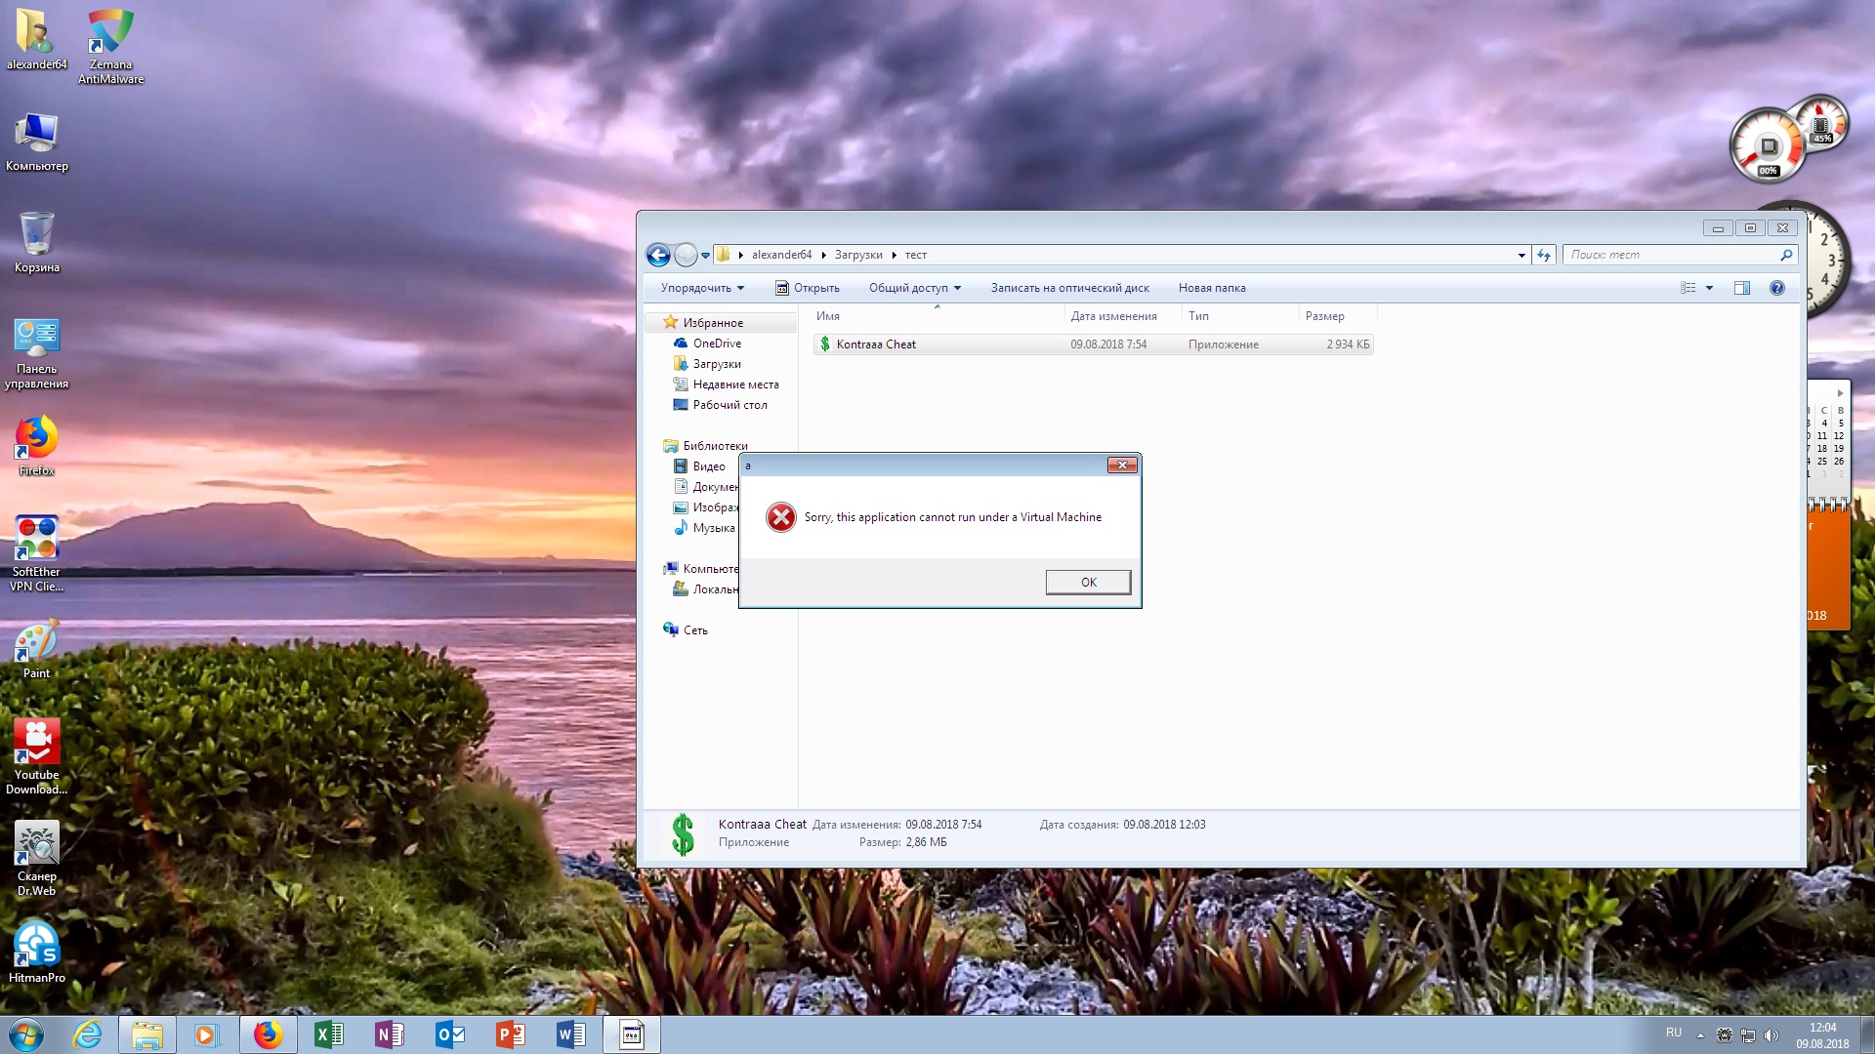Expand the Общий доступ dropdown

click(915, 288)
